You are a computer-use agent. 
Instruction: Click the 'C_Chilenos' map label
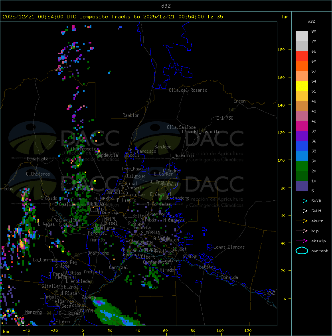click(38, 174)
